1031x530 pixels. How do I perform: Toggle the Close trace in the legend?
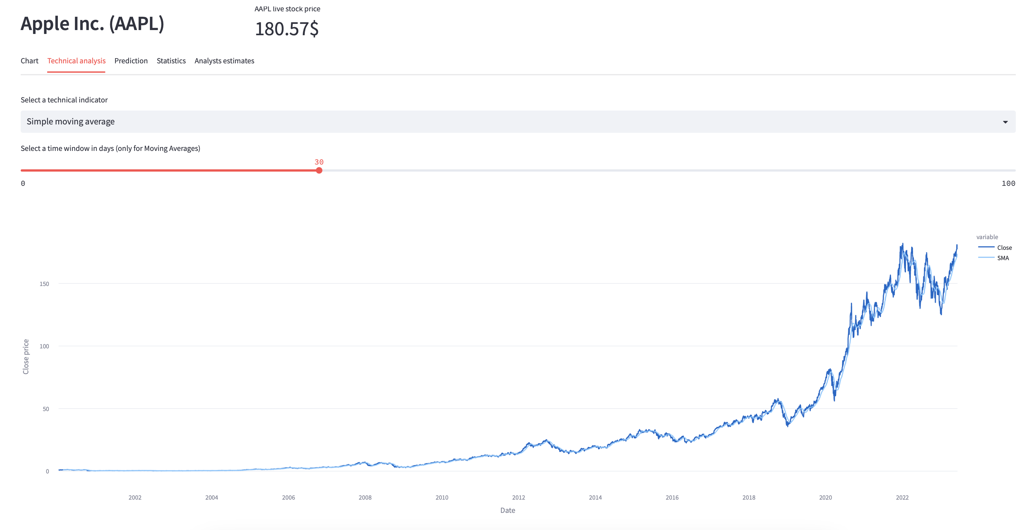click(1004, 247)
